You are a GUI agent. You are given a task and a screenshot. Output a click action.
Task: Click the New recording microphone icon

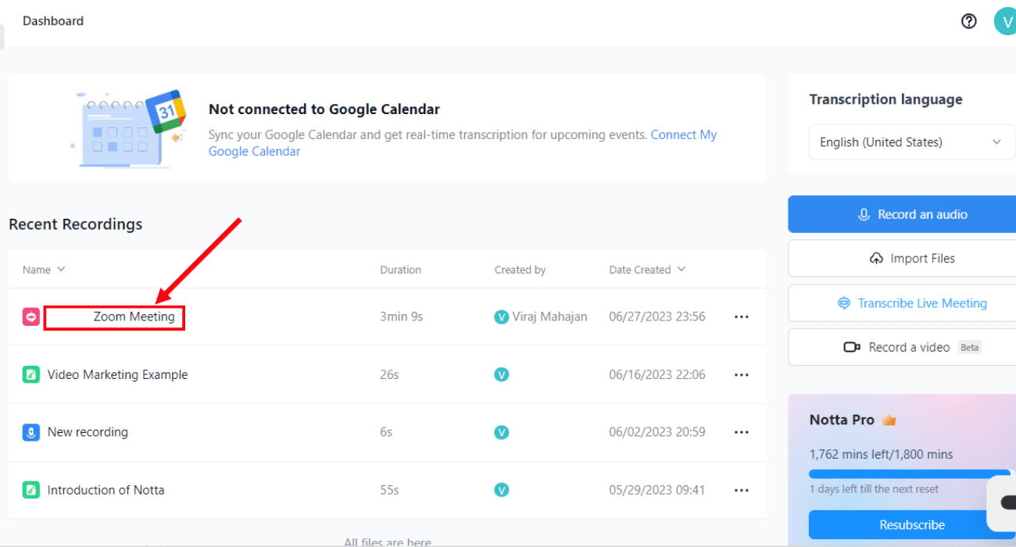(31, 432)
